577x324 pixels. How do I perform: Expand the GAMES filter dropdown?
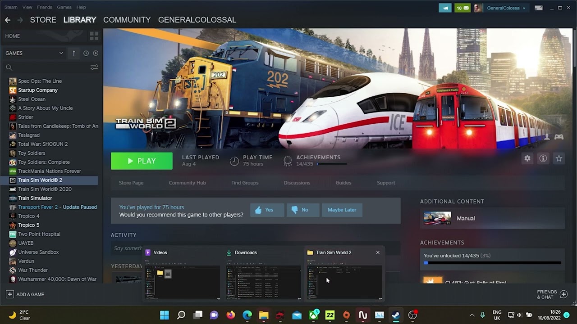[x=34, y=53]
